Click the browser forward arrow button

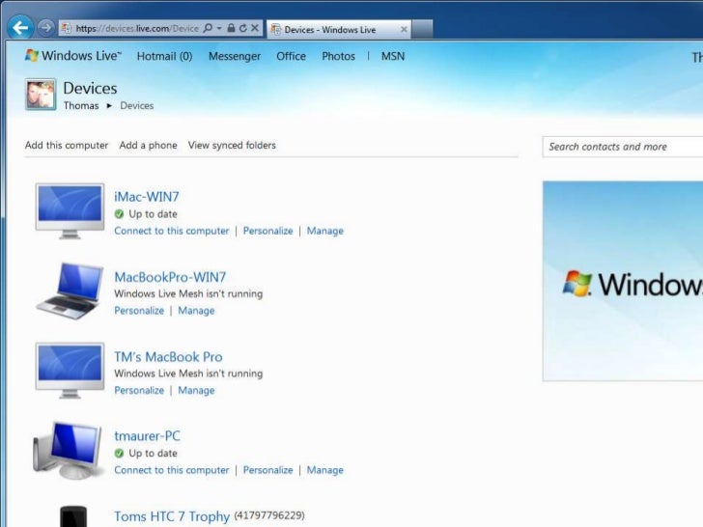(45, 28)
